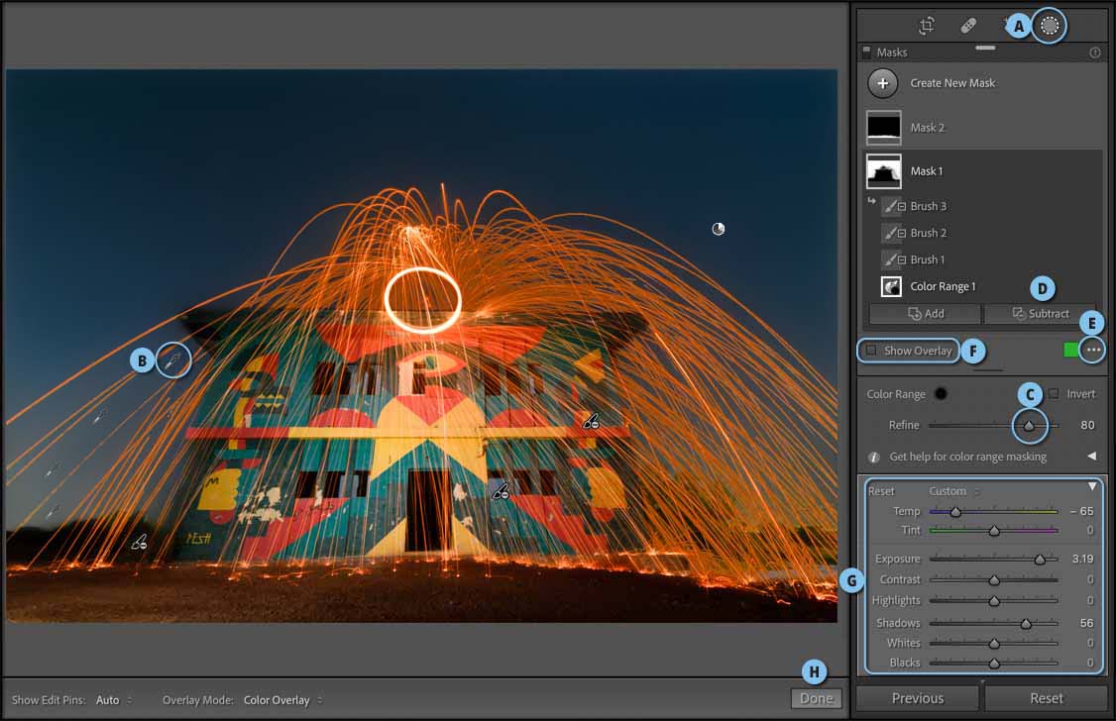Click the Shadows value 56

tap(1086, 623)
